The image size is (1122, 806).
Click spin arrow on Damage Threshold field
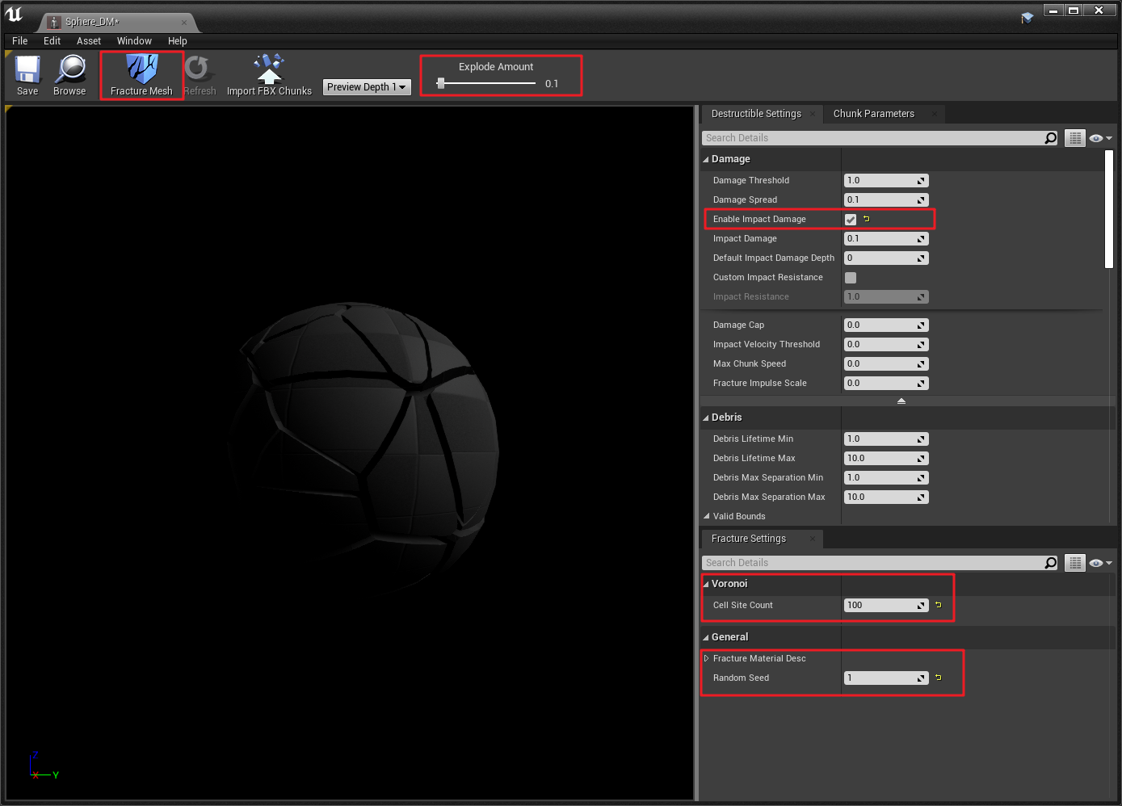point(921,181)
